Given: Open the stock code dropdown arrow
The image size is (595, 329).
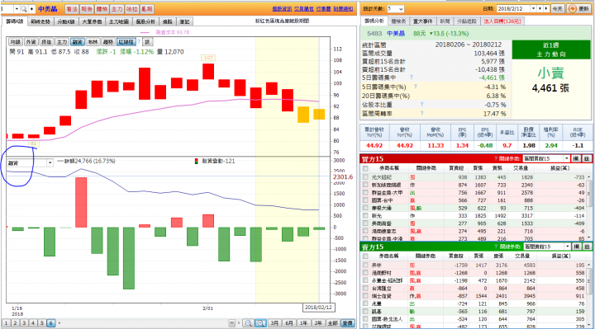Looking at the screenshot, I should 17,9.
